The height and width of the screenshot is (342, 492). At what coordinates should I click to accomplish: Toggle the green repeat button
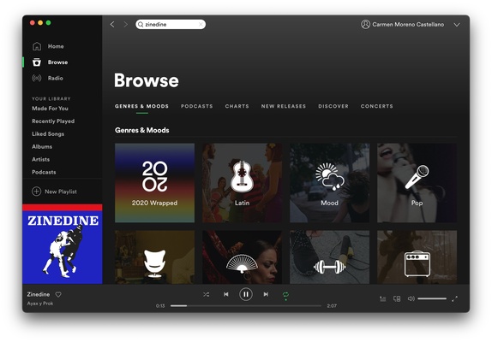pyautogui.click(x=285, y=295)
